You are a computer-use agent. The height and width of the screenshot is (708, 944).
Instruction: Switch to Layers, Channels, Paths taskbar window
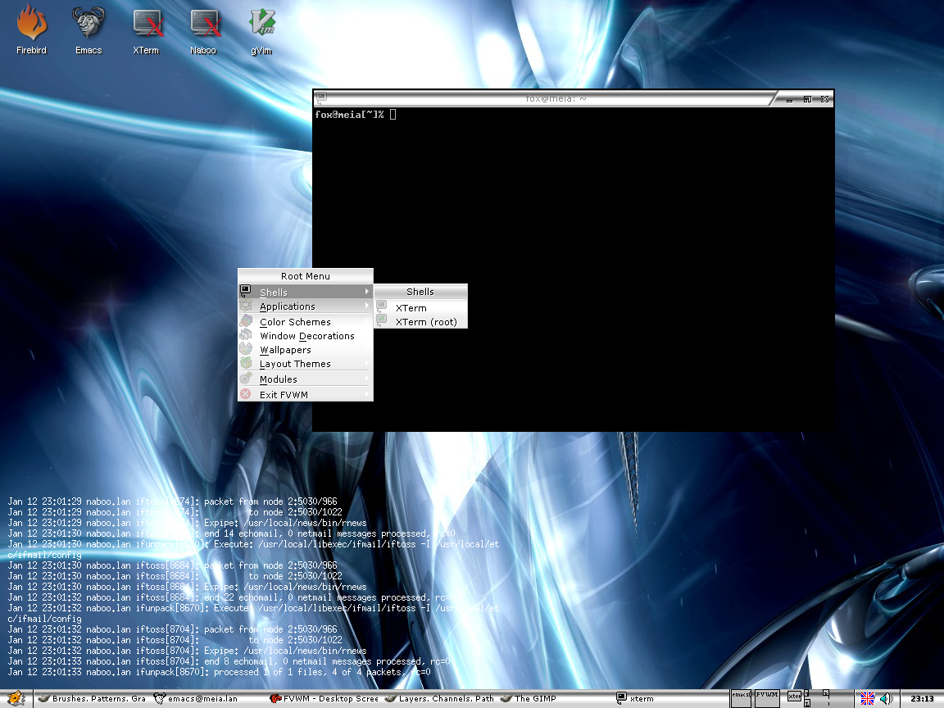pos(439,698)
